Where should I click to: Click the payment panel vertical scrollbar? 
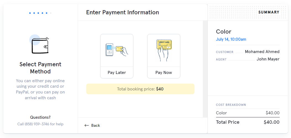(205, 69)
